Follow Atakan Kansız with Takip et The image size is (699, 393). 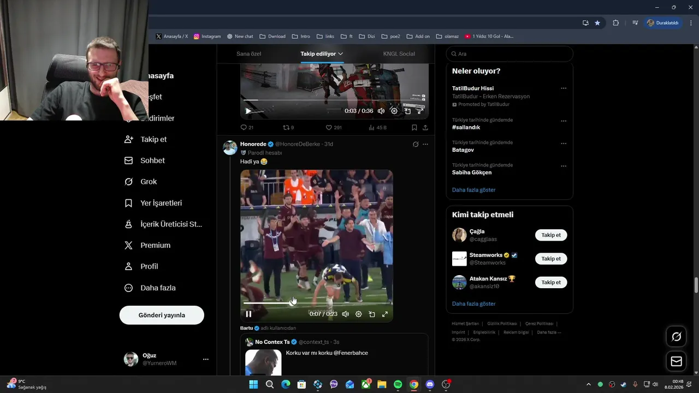(551, 282)
